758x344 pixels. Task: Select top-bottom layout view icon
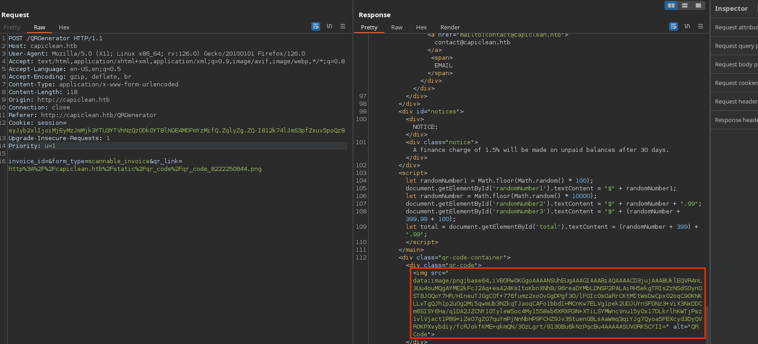(x=685, y=5)
